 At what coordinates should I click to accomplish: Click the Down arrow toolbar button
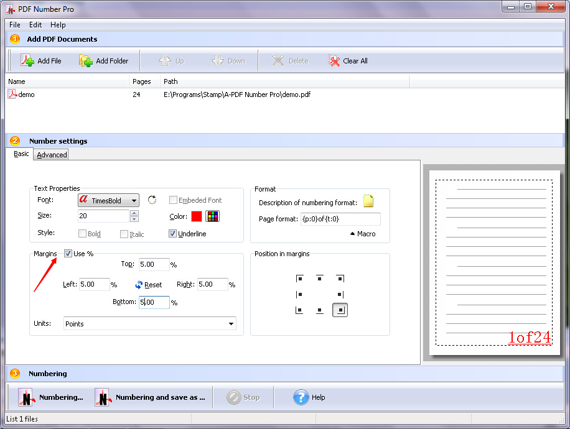tap(228, 61)
